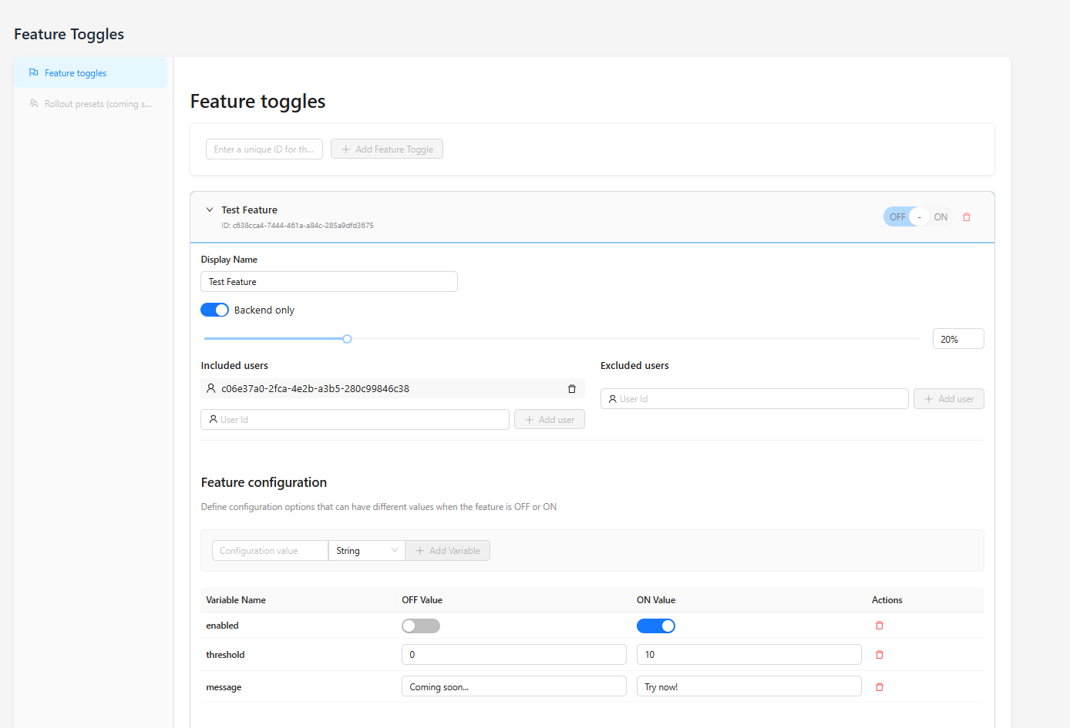Select the users icon beside Rollout presets
This screenshot has height=728, width=1070.
click(33, 102)
